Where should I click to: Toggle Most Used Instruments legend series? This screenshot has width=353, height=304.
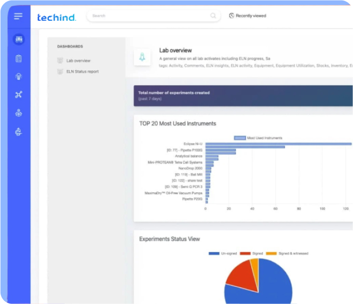point(258,138)
